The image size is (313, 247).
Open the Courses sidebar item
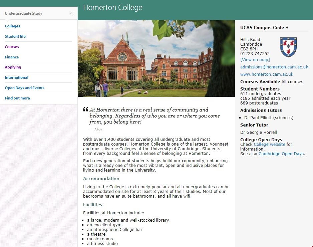point(12,47)
